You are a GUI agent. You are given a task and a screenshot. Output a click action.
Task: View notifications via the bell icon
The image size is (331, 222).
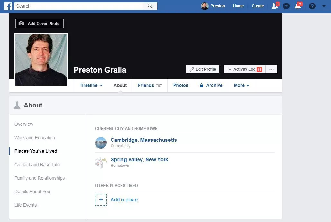click(x=297, y=6)
